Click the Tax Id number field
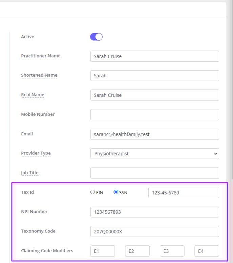Image resolution: width=233 pixels, height=263 pixels. tap(184, 192)
